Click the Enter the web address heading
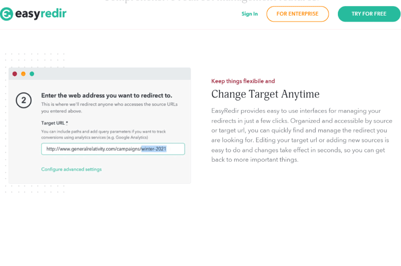Image resolution: width=401 pixels, height=266 pixels. 107,95
